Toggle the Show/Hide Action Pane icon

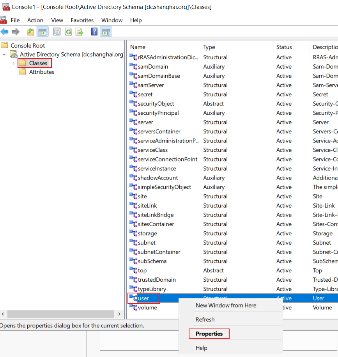(106, 32)
